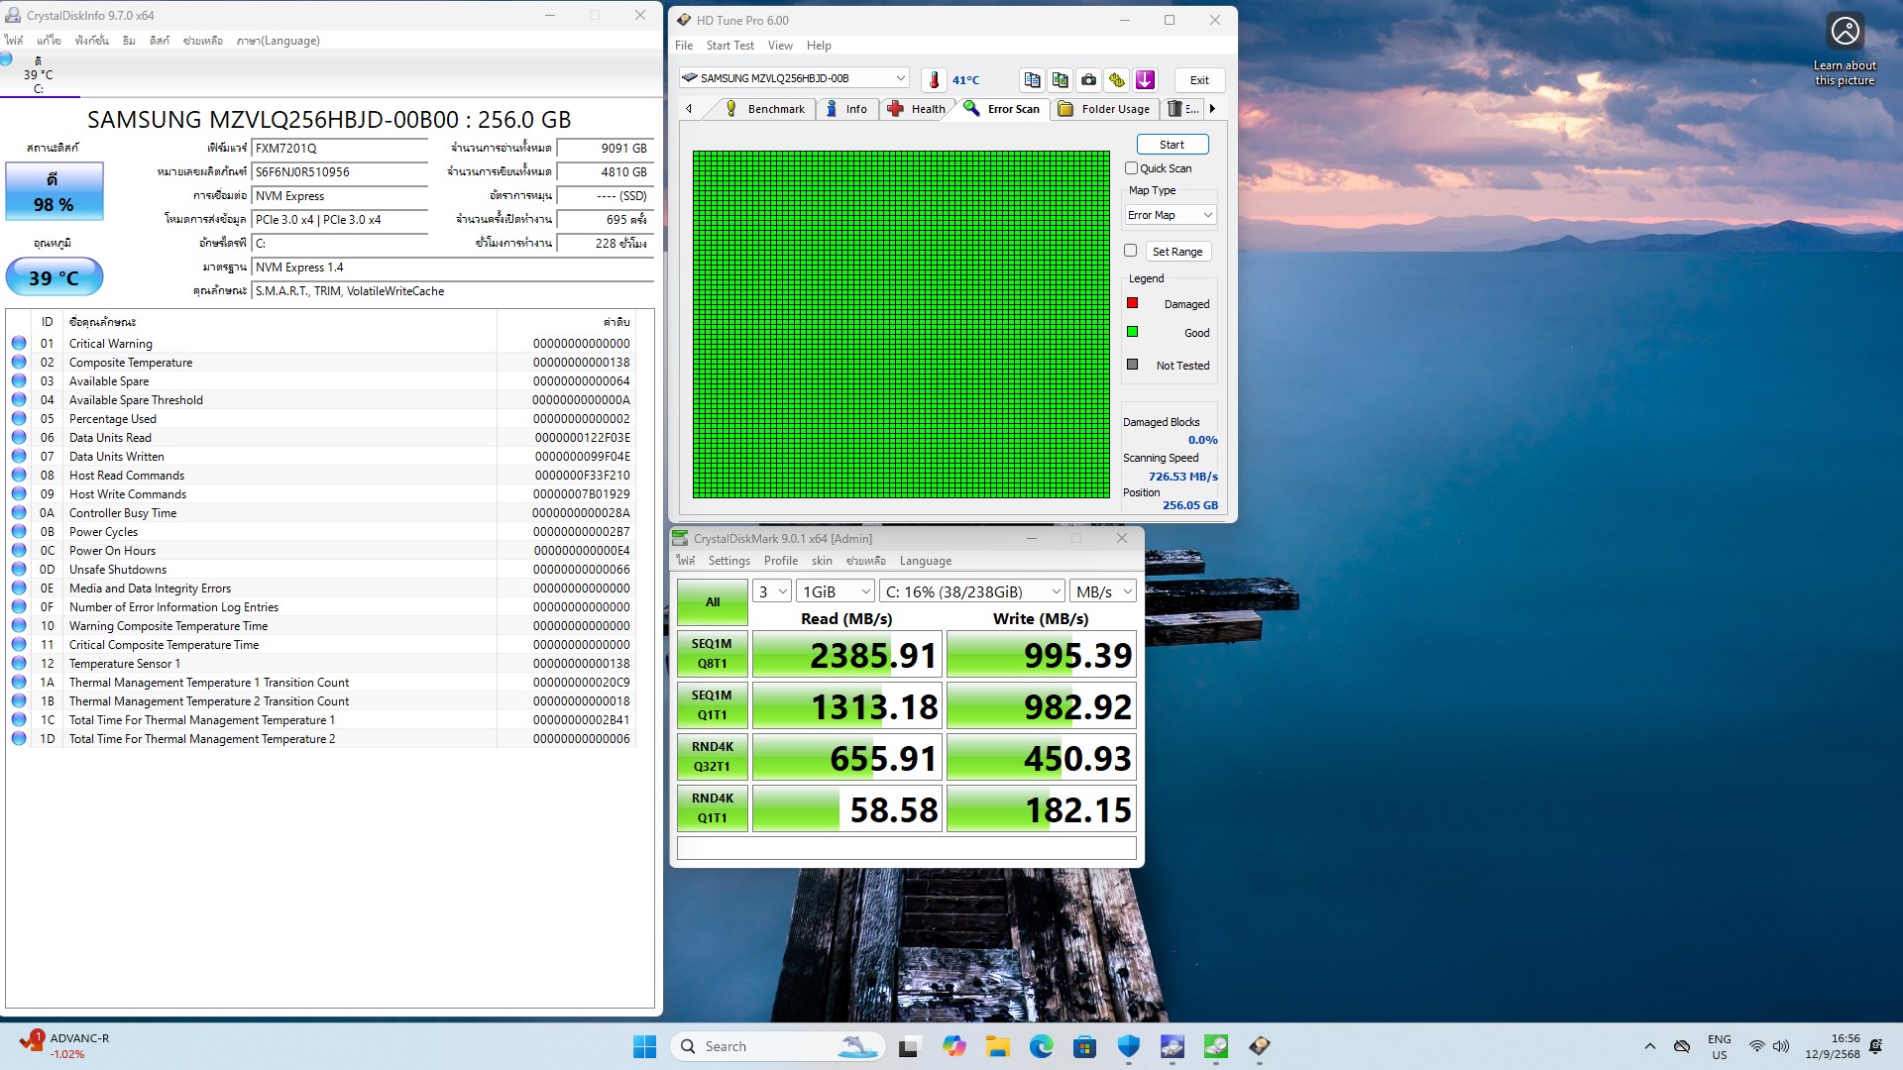This screenshot has height=1070, width=1903.
Task: Click the purple down-arrow minimize-to-tray icon
Action: [1146, 80]
